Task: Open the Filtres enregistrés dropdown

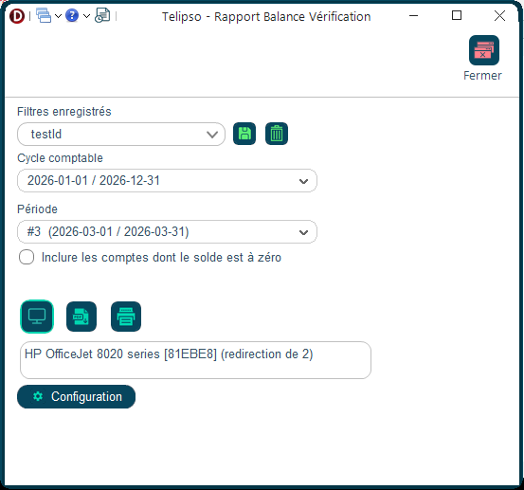Action: click(121, 134)
